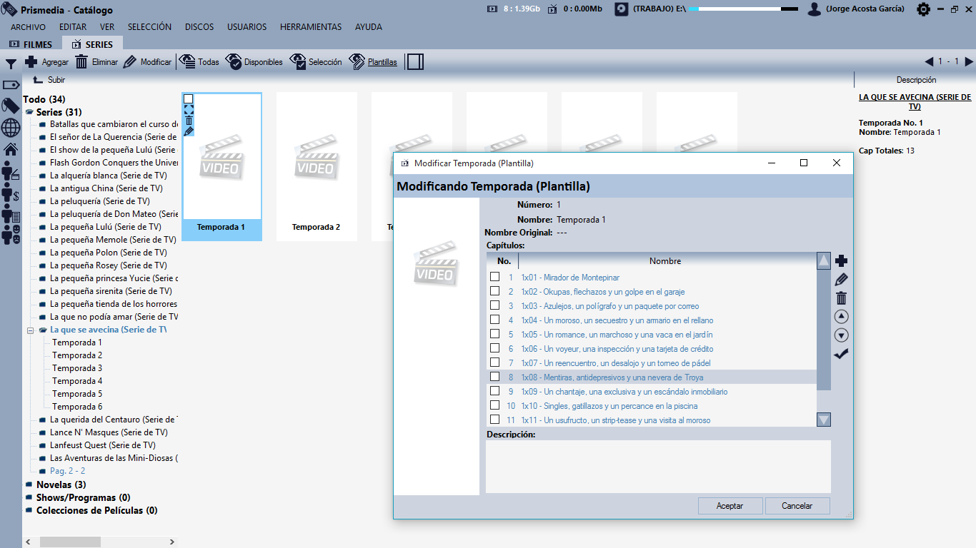Move chapter down with circled down arrow

pos(841,335)
